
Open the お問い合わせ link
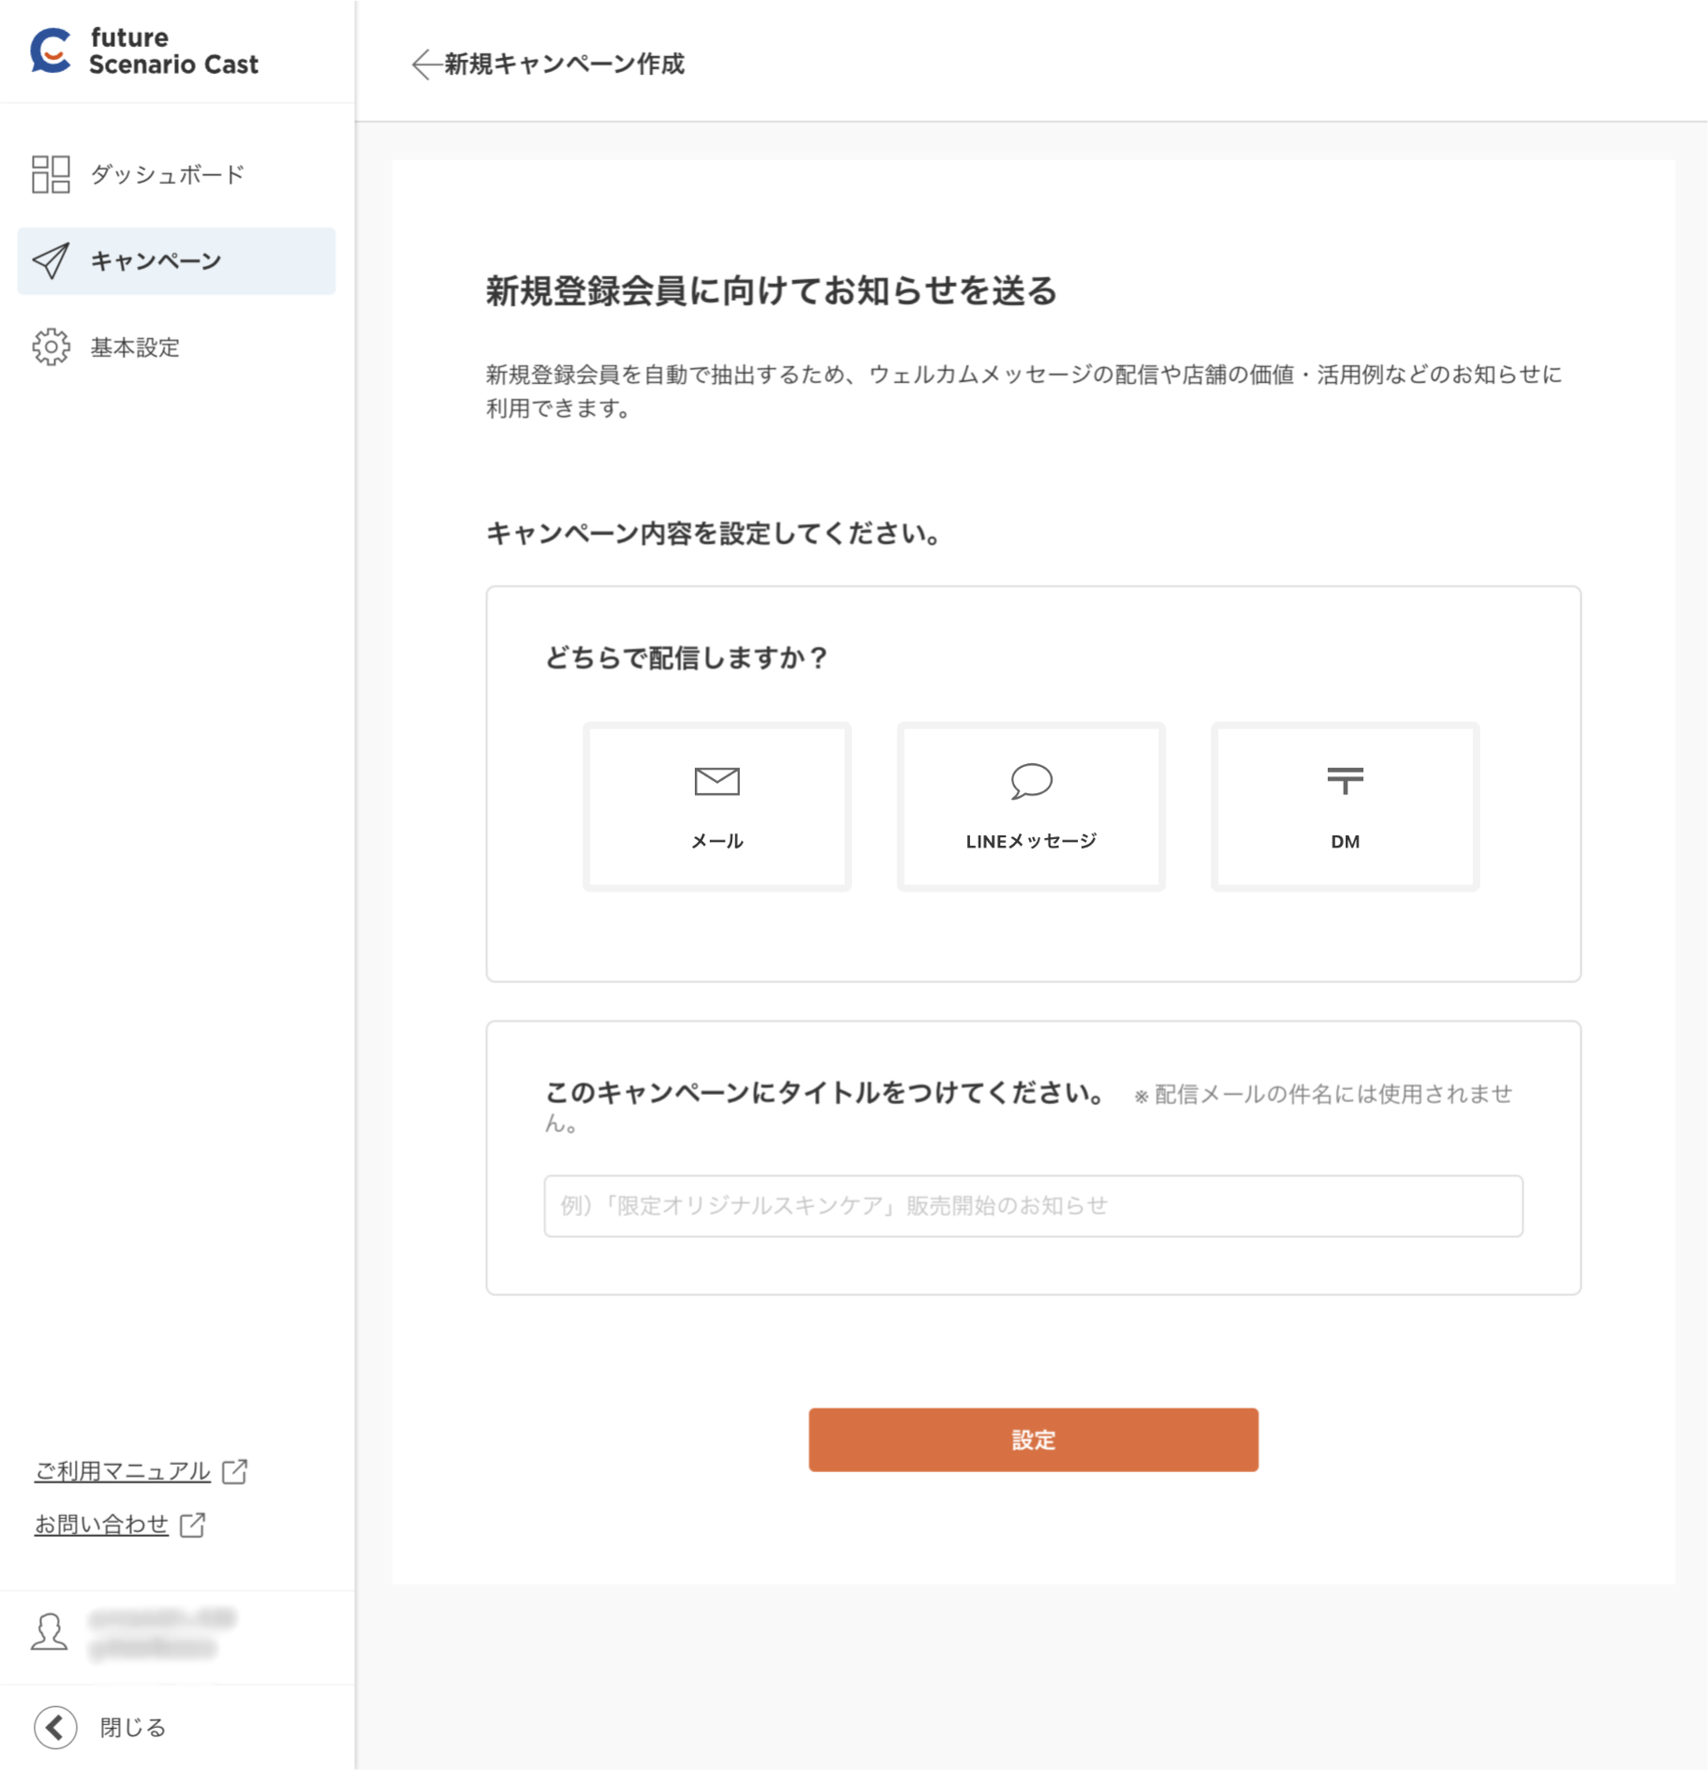(101, 1525)
